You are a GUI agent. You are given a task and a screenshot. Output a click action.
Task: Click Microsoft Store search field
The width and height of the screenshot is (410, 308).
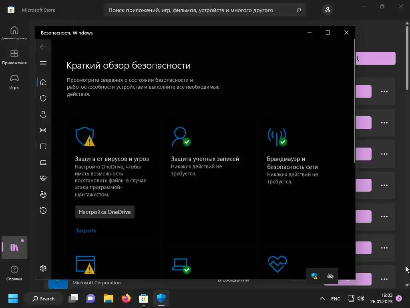tap(205, 10)
